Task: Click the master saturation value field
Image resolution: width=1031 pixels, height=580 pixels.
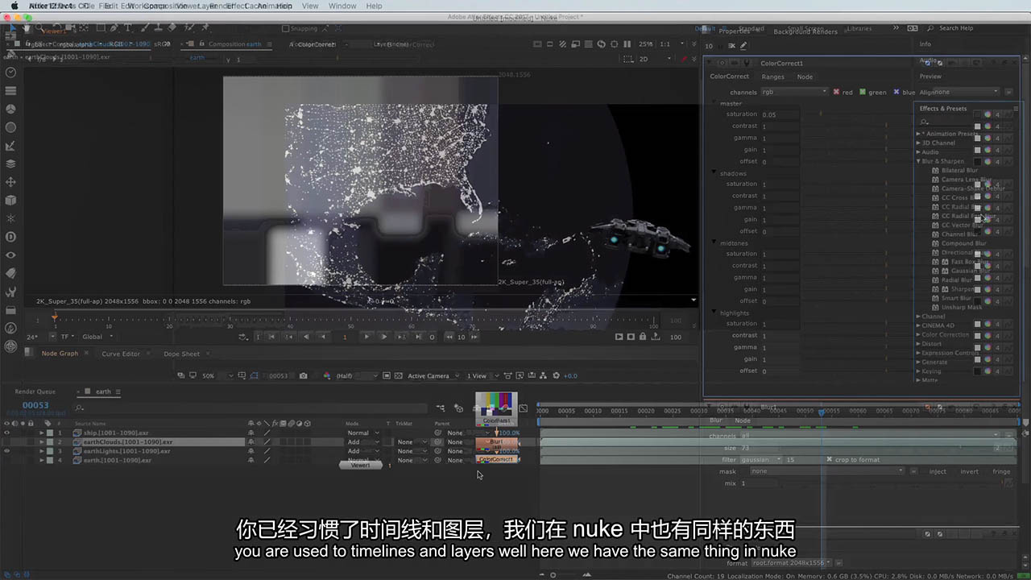Action: pos(780,114)
